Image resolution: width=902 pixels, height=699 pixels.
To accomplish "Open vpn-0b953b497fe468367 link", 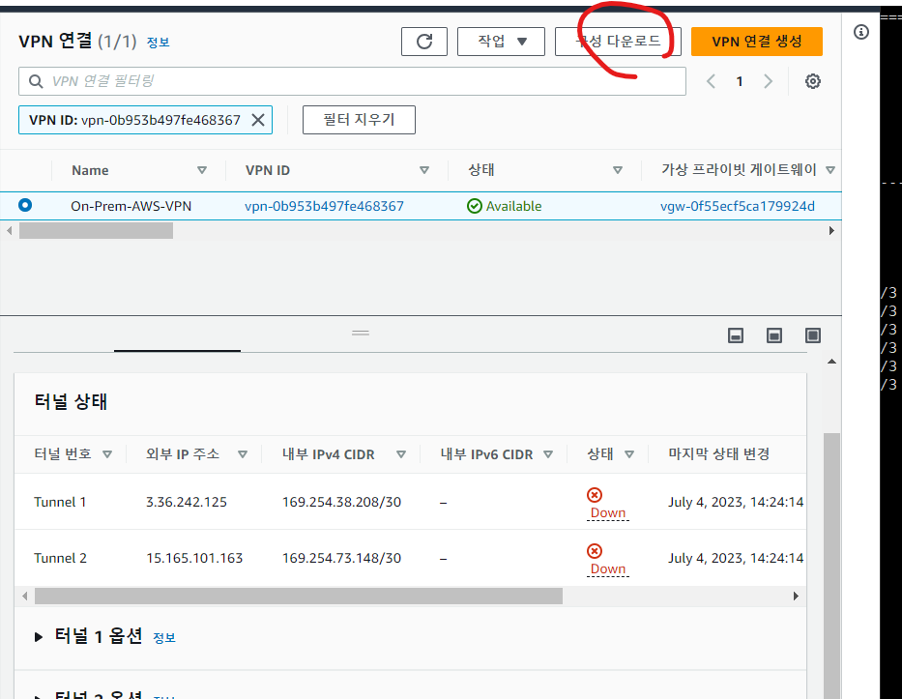I will (324, 206).
